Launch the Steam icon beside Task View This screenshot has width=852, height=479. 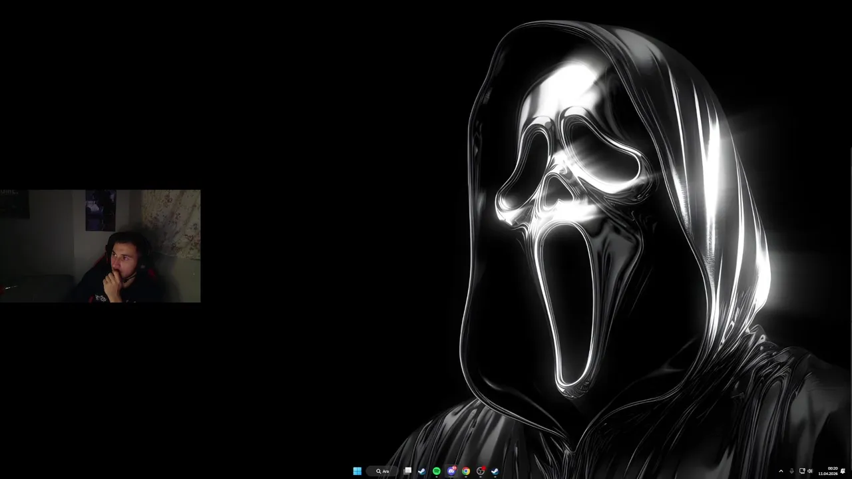422,471
